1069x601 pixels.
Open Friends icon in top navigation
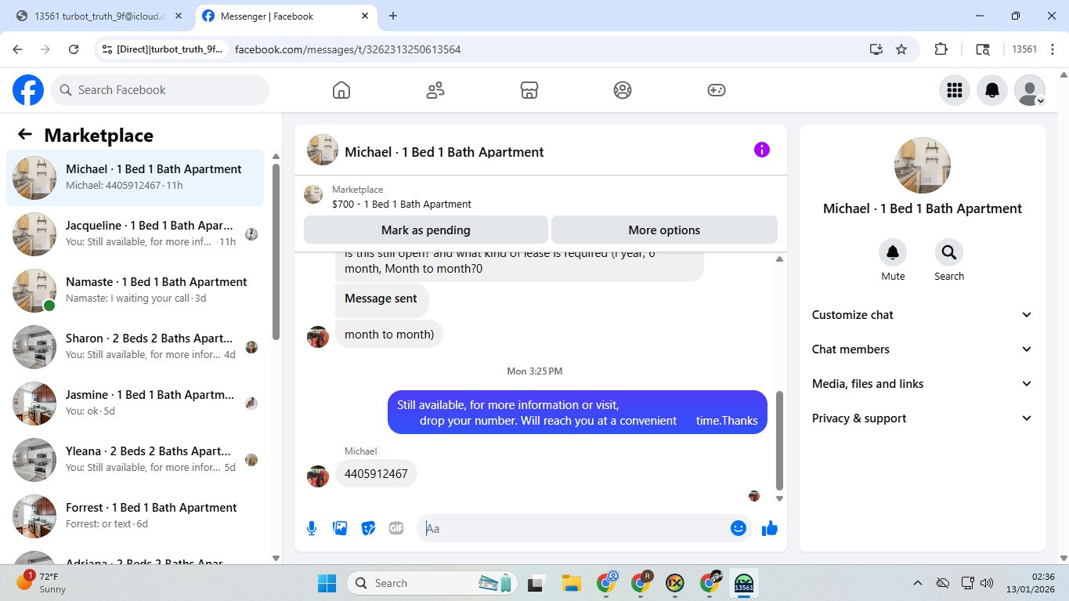pyautogui.click(x=435, y=90)
